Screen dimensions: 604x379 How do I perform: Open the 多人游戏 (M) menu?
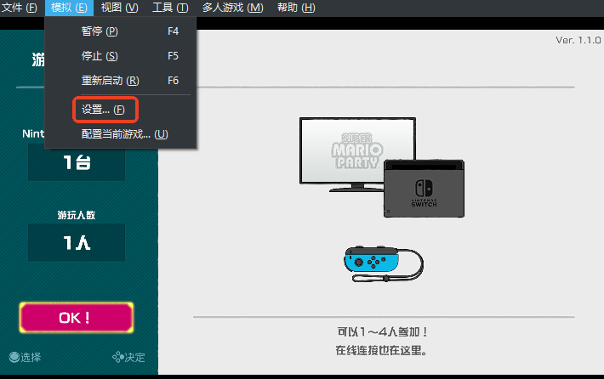pos(233,8)
